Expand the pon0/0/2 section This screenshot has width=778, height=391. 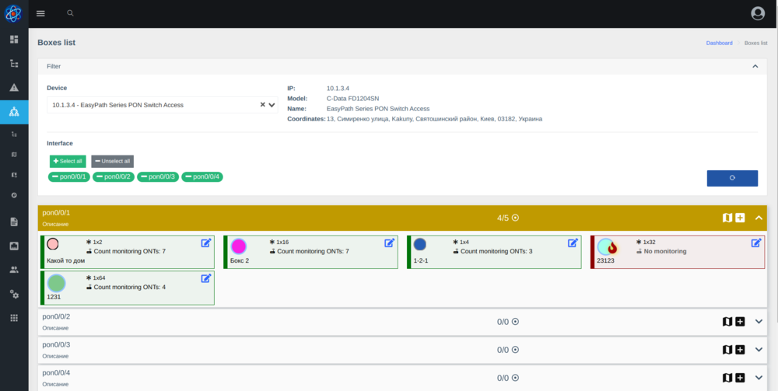click(759, 322)
